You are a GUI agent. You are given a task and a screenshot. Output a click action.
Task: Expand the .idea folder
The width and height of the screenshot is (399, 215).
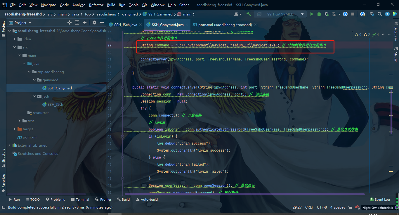pos(15,39)
